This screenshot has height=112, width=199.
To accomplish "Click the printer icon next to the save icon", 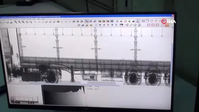I will coord(11,22).
